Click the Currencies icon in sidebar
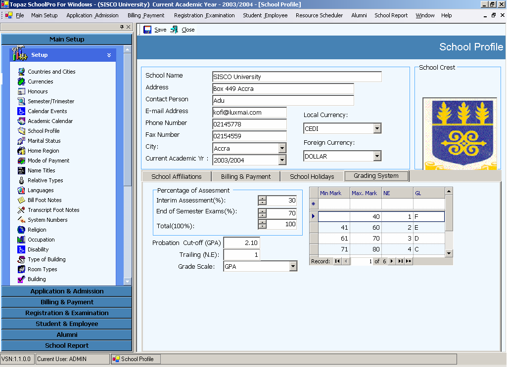507x367 pixels. [x=21, y=82]
